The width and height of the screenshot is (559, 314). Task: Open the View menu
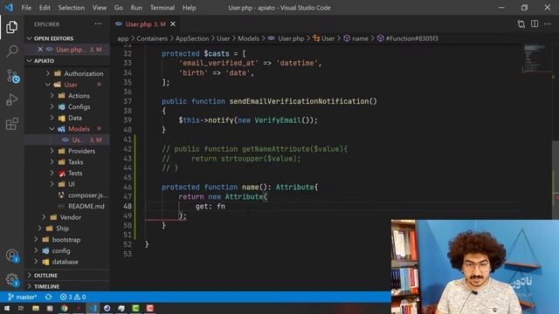[x=100, y=8]
